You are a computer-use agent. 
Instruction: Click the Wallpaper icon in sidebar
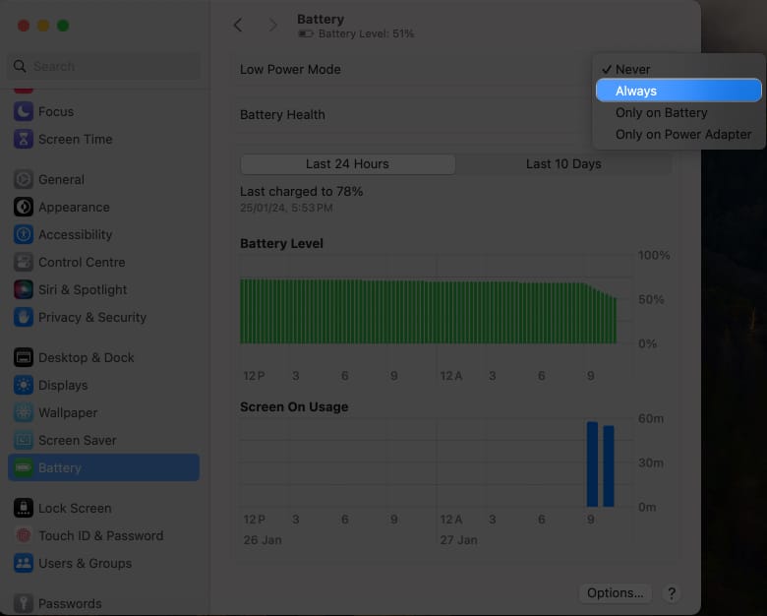24,412
